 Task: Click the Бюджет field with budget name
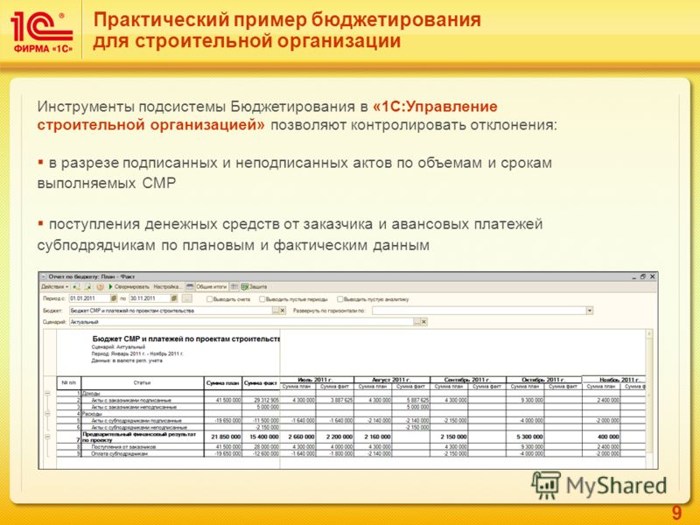tap(171, 311)
